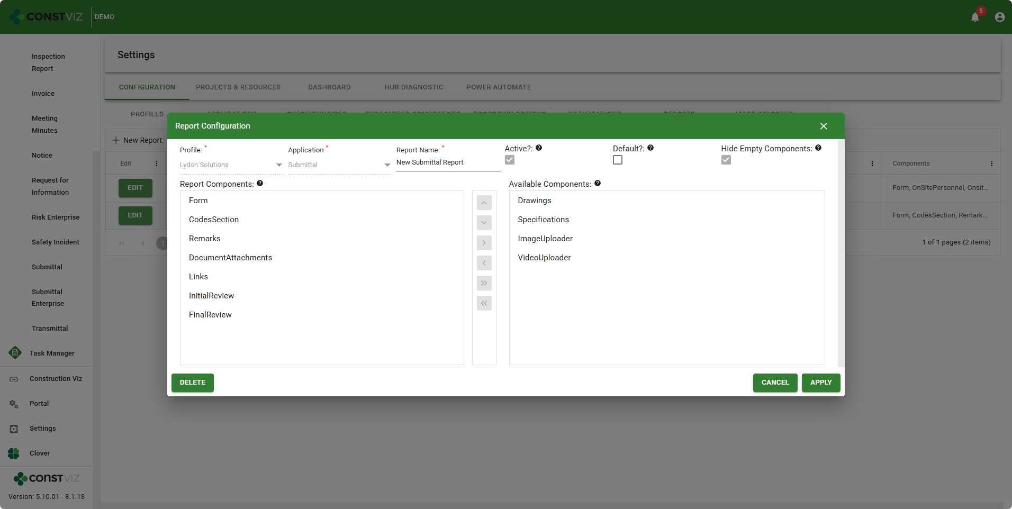The height and width of the screenshot is (509, 1012).
Task: Open the Components column options menu
Action: [x=991, y=163]
